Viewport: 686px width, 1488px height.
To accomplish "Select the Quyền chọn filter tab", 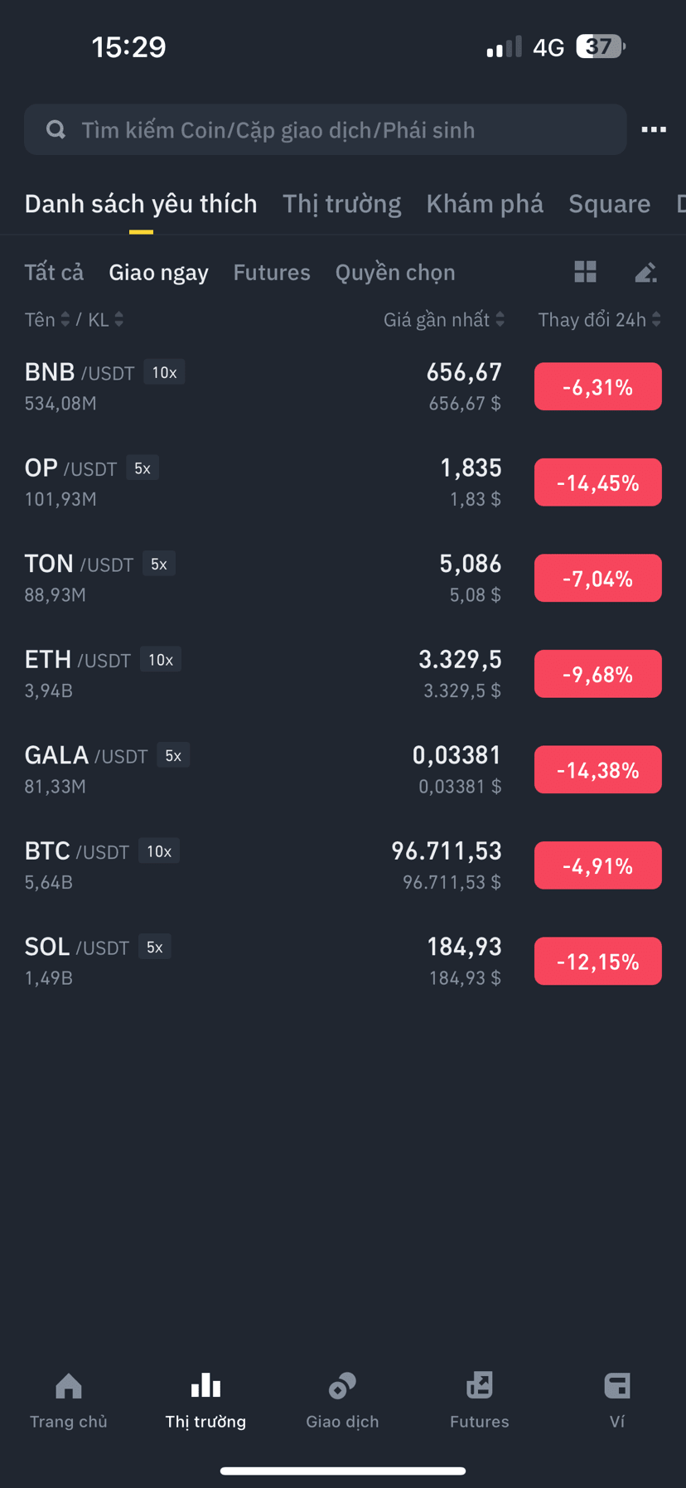I will click(x=395, y=273).
